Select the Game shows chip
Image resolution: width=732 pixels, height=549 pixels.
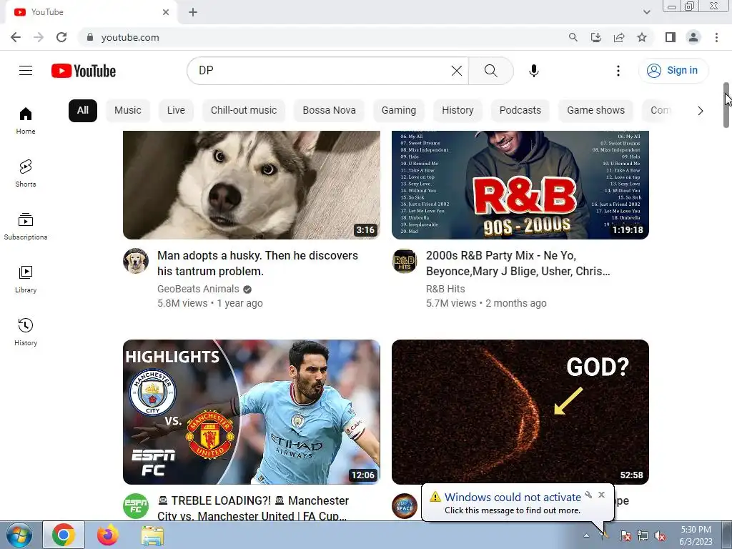click(x=595, y=111)
